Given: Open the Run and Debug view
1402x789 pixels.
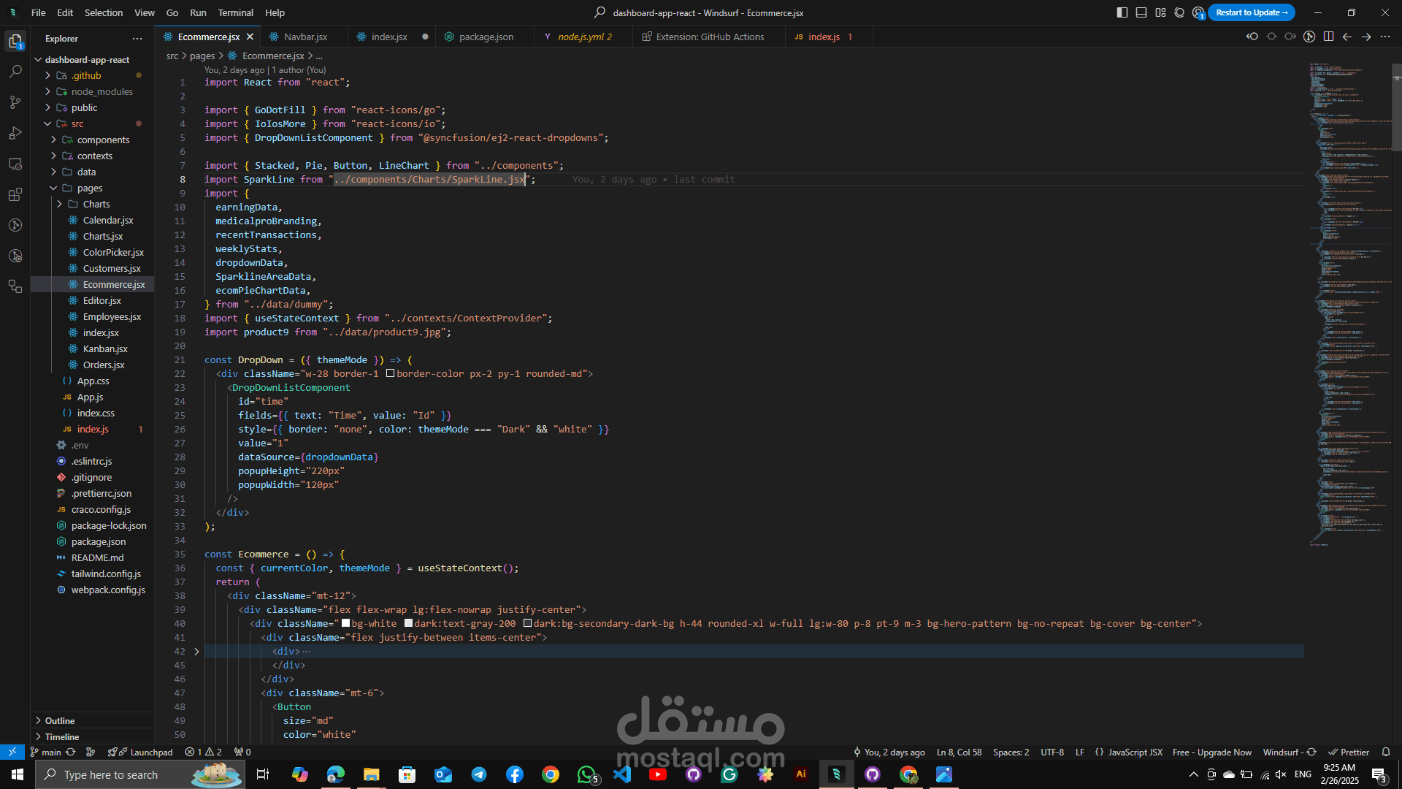Looking at the screenshot, I should pos(15,133).
